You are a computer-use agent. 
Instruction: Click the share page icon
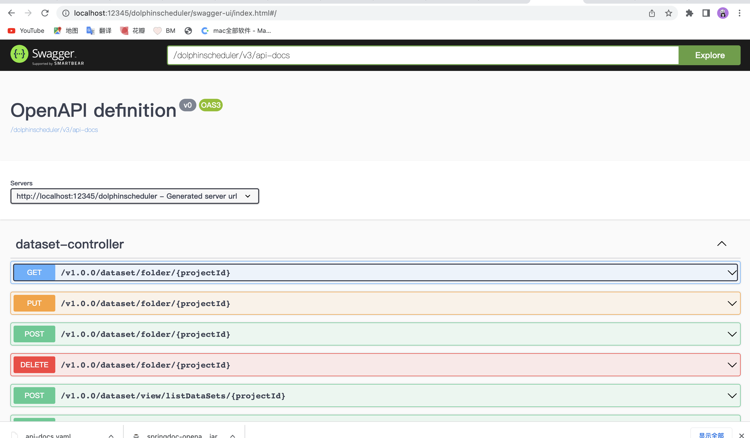coord(652,13)
